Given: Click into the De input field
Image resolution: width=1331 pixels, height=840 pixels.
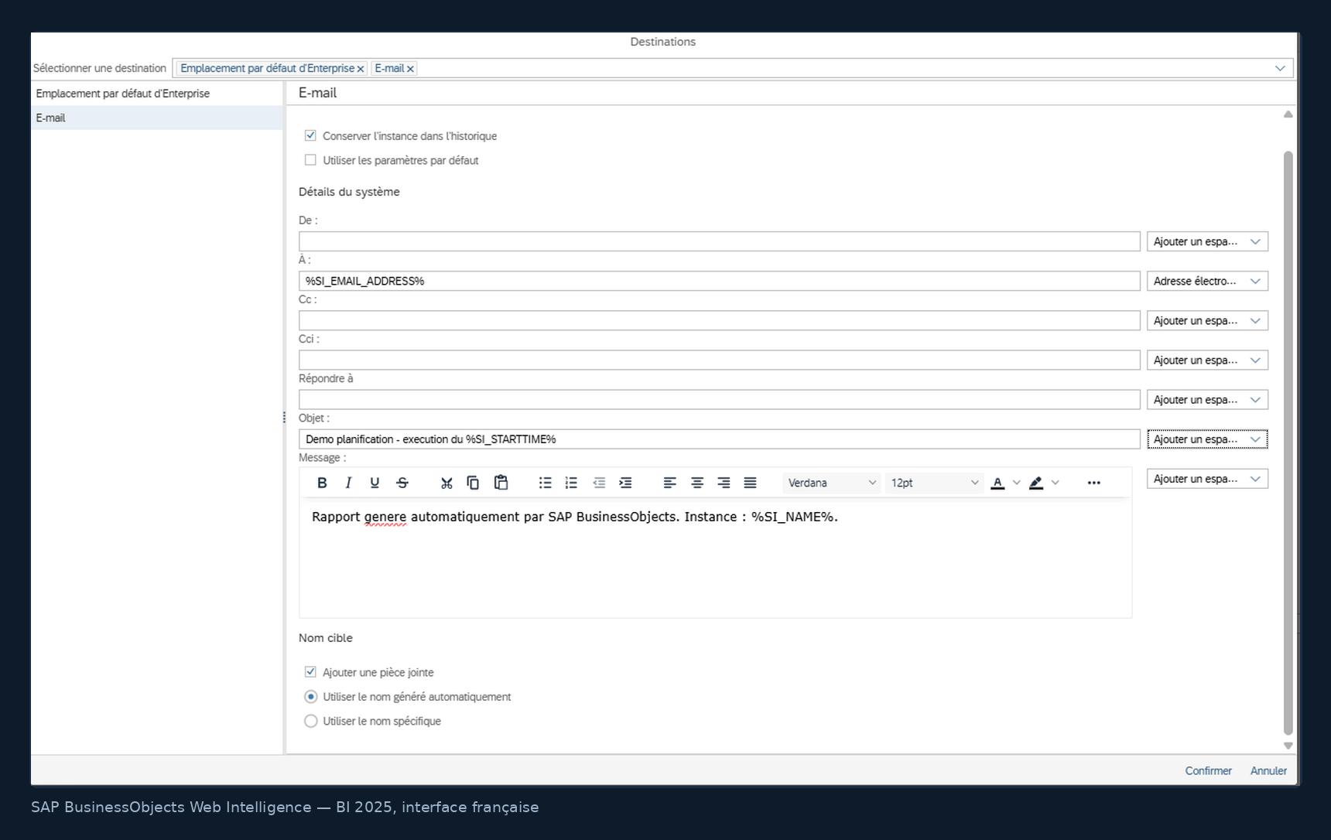Looking at the screenshot, I should click(720, 241).
